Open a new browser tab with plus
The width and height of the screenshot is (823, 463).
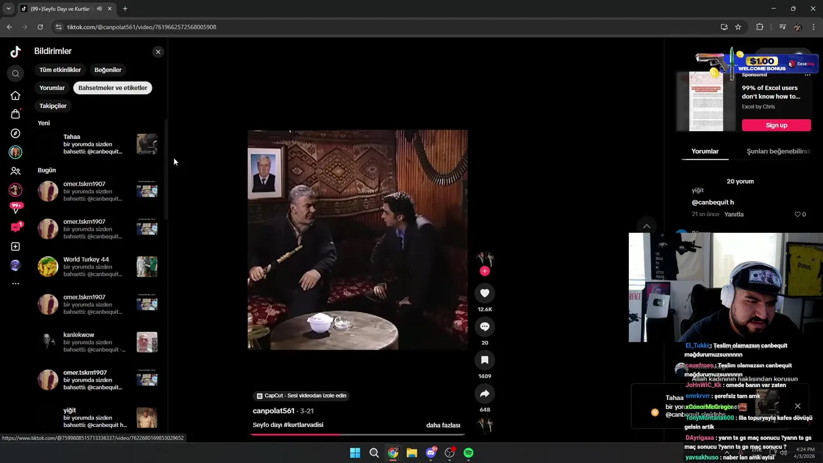(125, 9)
